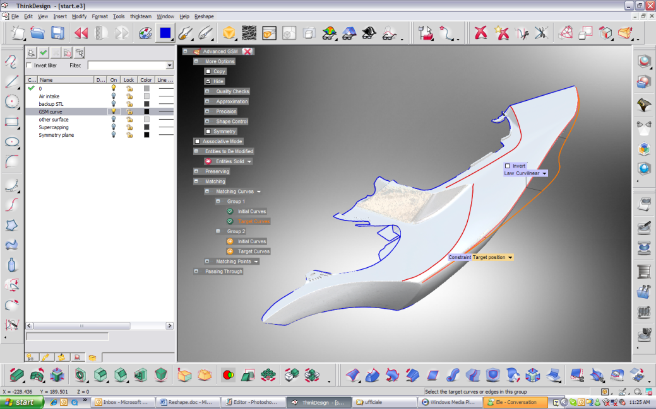Open the color palette icon in toolbar

[x=145, y=33]
